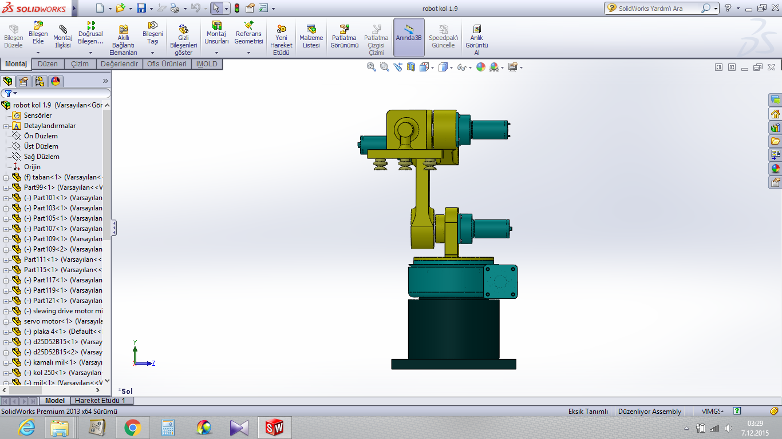Screen dimensions: 782x439
Task: Open Internet Explorer from the taskbar
Action: pyautogui.click(x=26, y=428)
